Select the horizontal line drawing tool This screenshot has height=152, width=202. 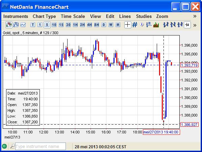(180, 25)
